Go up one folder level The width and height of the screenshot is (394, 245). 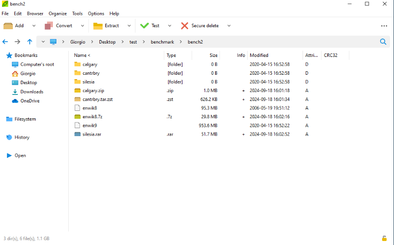click(x=30, y=42)
